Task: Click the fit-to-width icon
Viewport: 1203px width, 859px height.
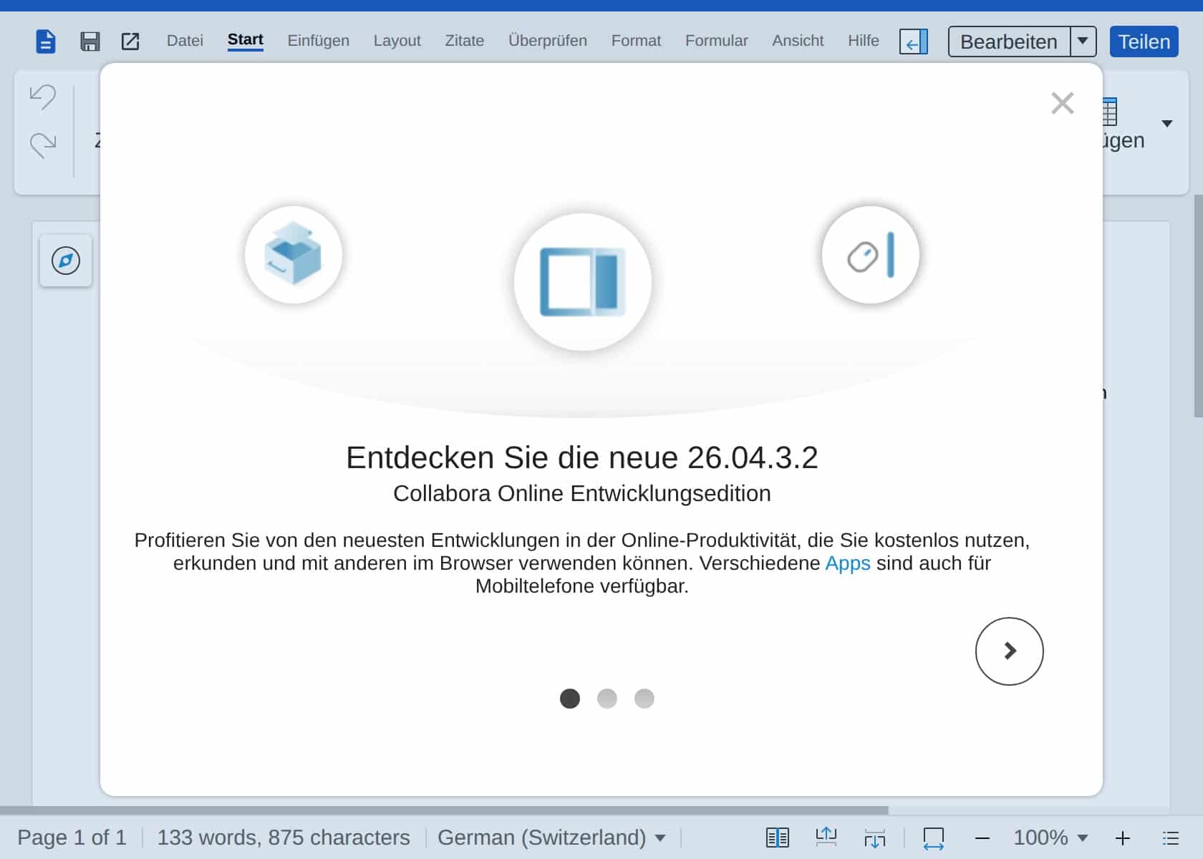Action: point(934,838)
